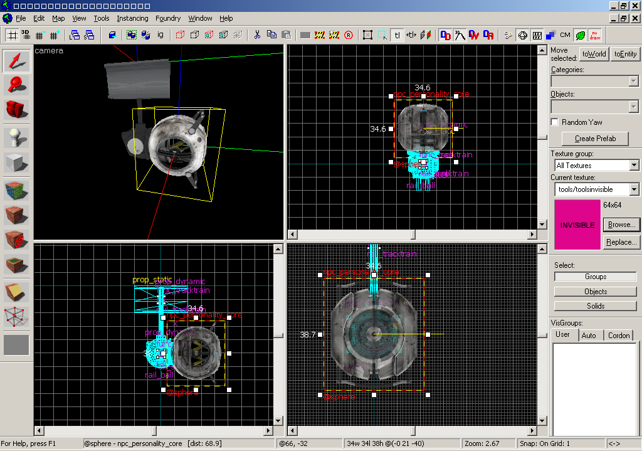Viewport: 642px width, 451px height.
Task: Click the Create Prefab button
Action: (595, 139)
